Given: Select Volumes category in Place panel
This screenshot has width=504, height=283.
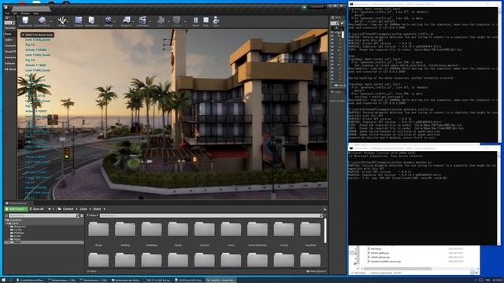Looking at the screenshot, I should 9,63.
